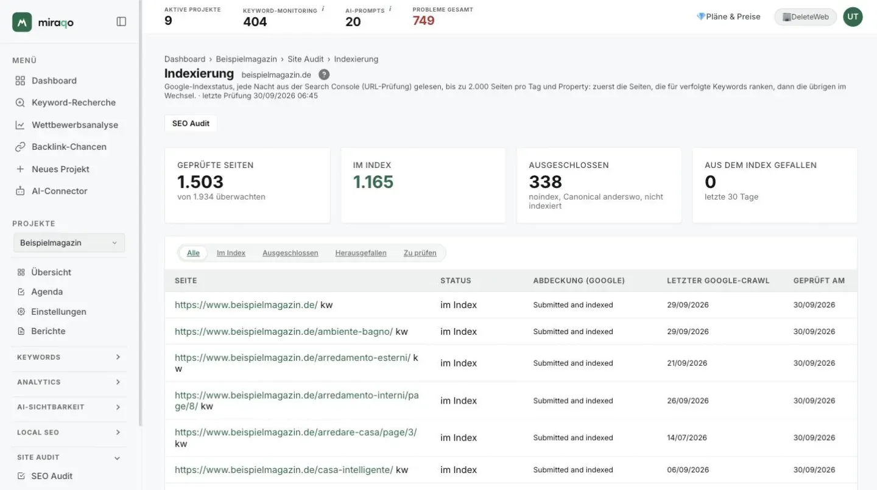Screen dimensions: 877x490
Task: Open the UT user avatar menu
Action: pos(853,17)
